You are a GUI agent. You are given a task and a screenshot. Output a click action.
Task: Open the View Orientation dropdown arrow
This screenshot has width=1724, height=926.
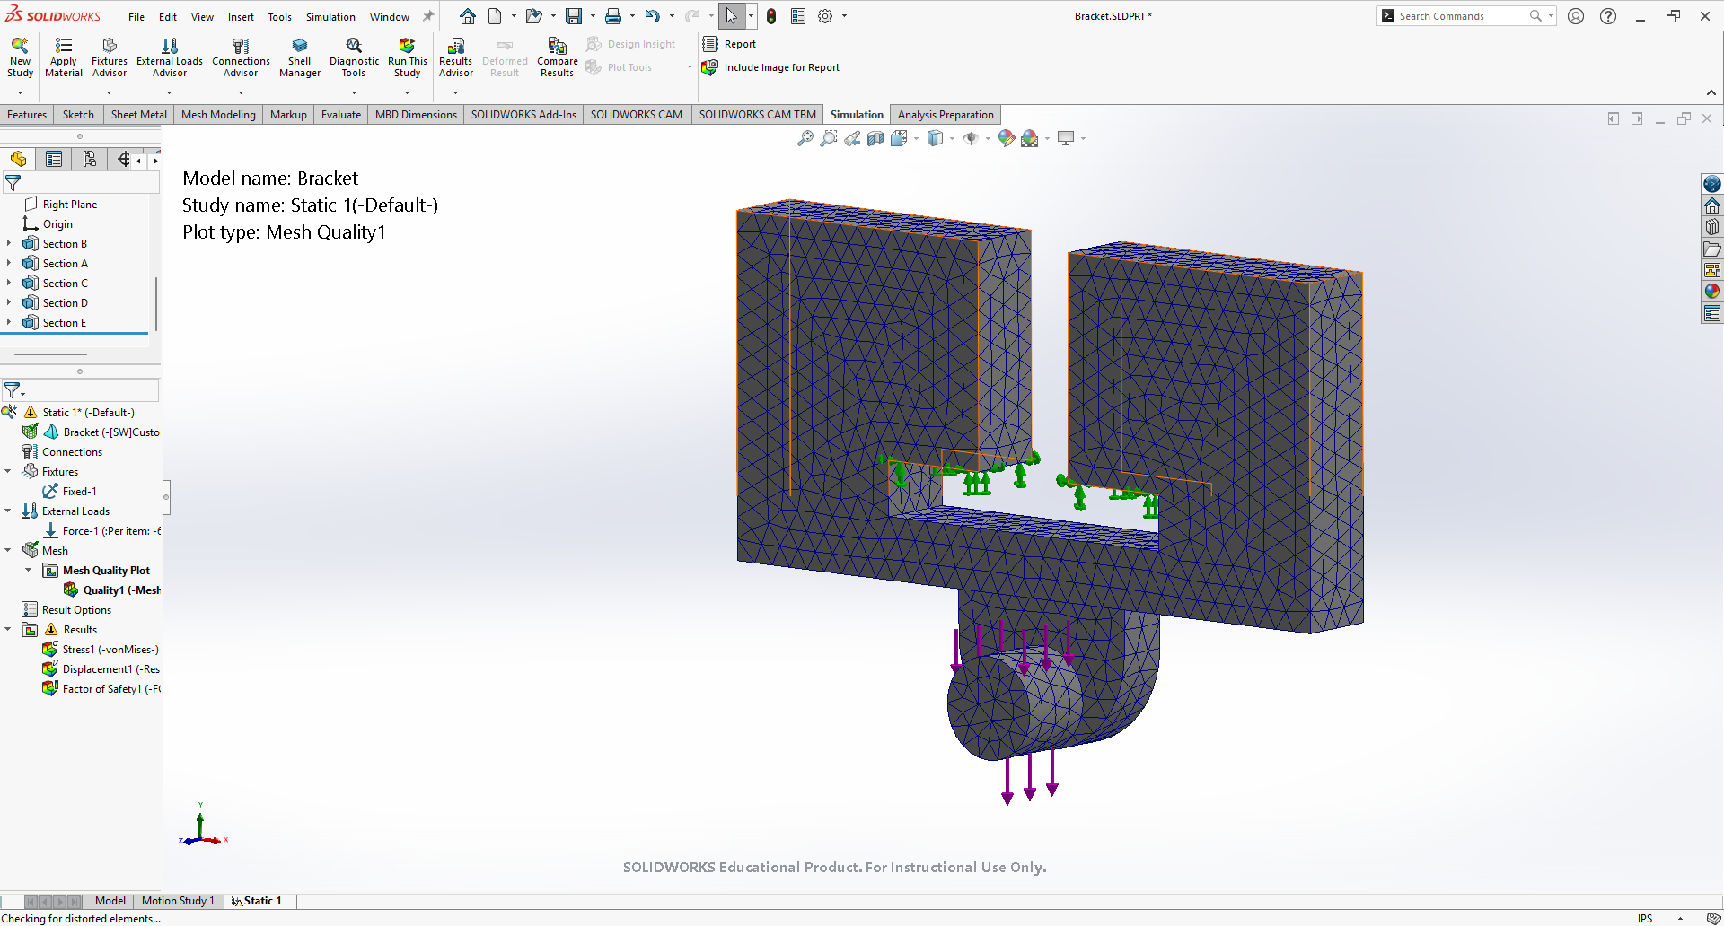916,138
